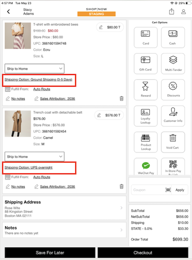Open Multi-Tender option
The image size is (192, 260).
173,64
